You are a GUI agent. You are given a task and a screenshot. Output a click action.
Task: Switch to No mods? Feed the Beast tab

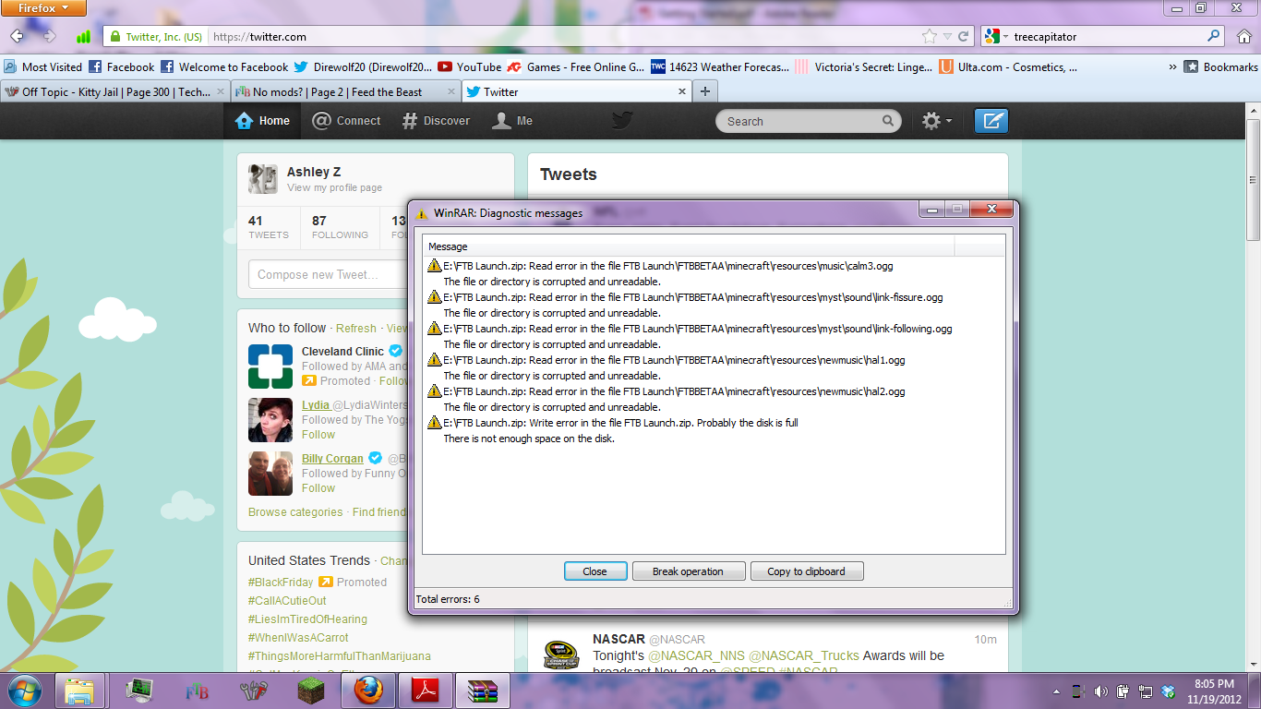pos(345,91)
